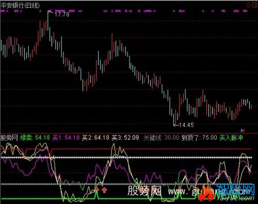Viewport: 258px width, 204px height.
Task: Select the chart title 平安银行(日线)
Action: 20,5
